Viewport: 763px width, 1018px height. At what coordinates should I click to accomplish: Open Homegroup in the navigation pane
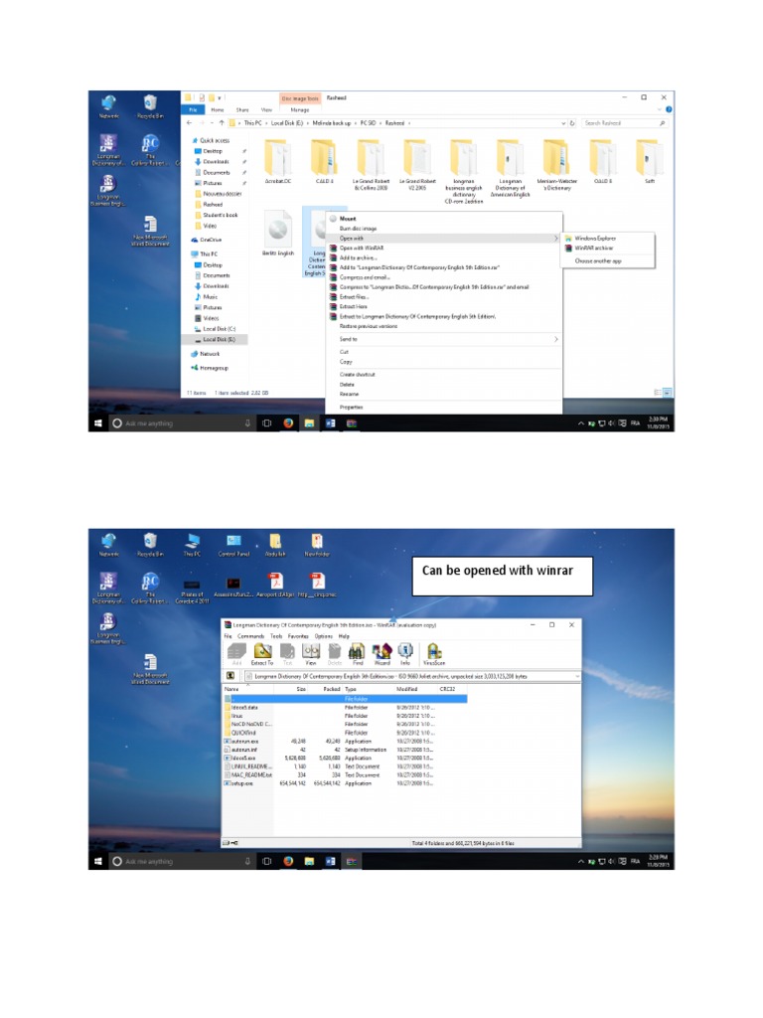pos(214,368)
